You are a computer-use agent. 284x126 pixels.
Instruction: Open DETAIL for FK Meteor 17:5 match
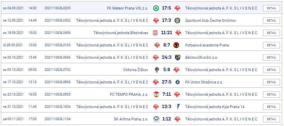tap(271, 8)
